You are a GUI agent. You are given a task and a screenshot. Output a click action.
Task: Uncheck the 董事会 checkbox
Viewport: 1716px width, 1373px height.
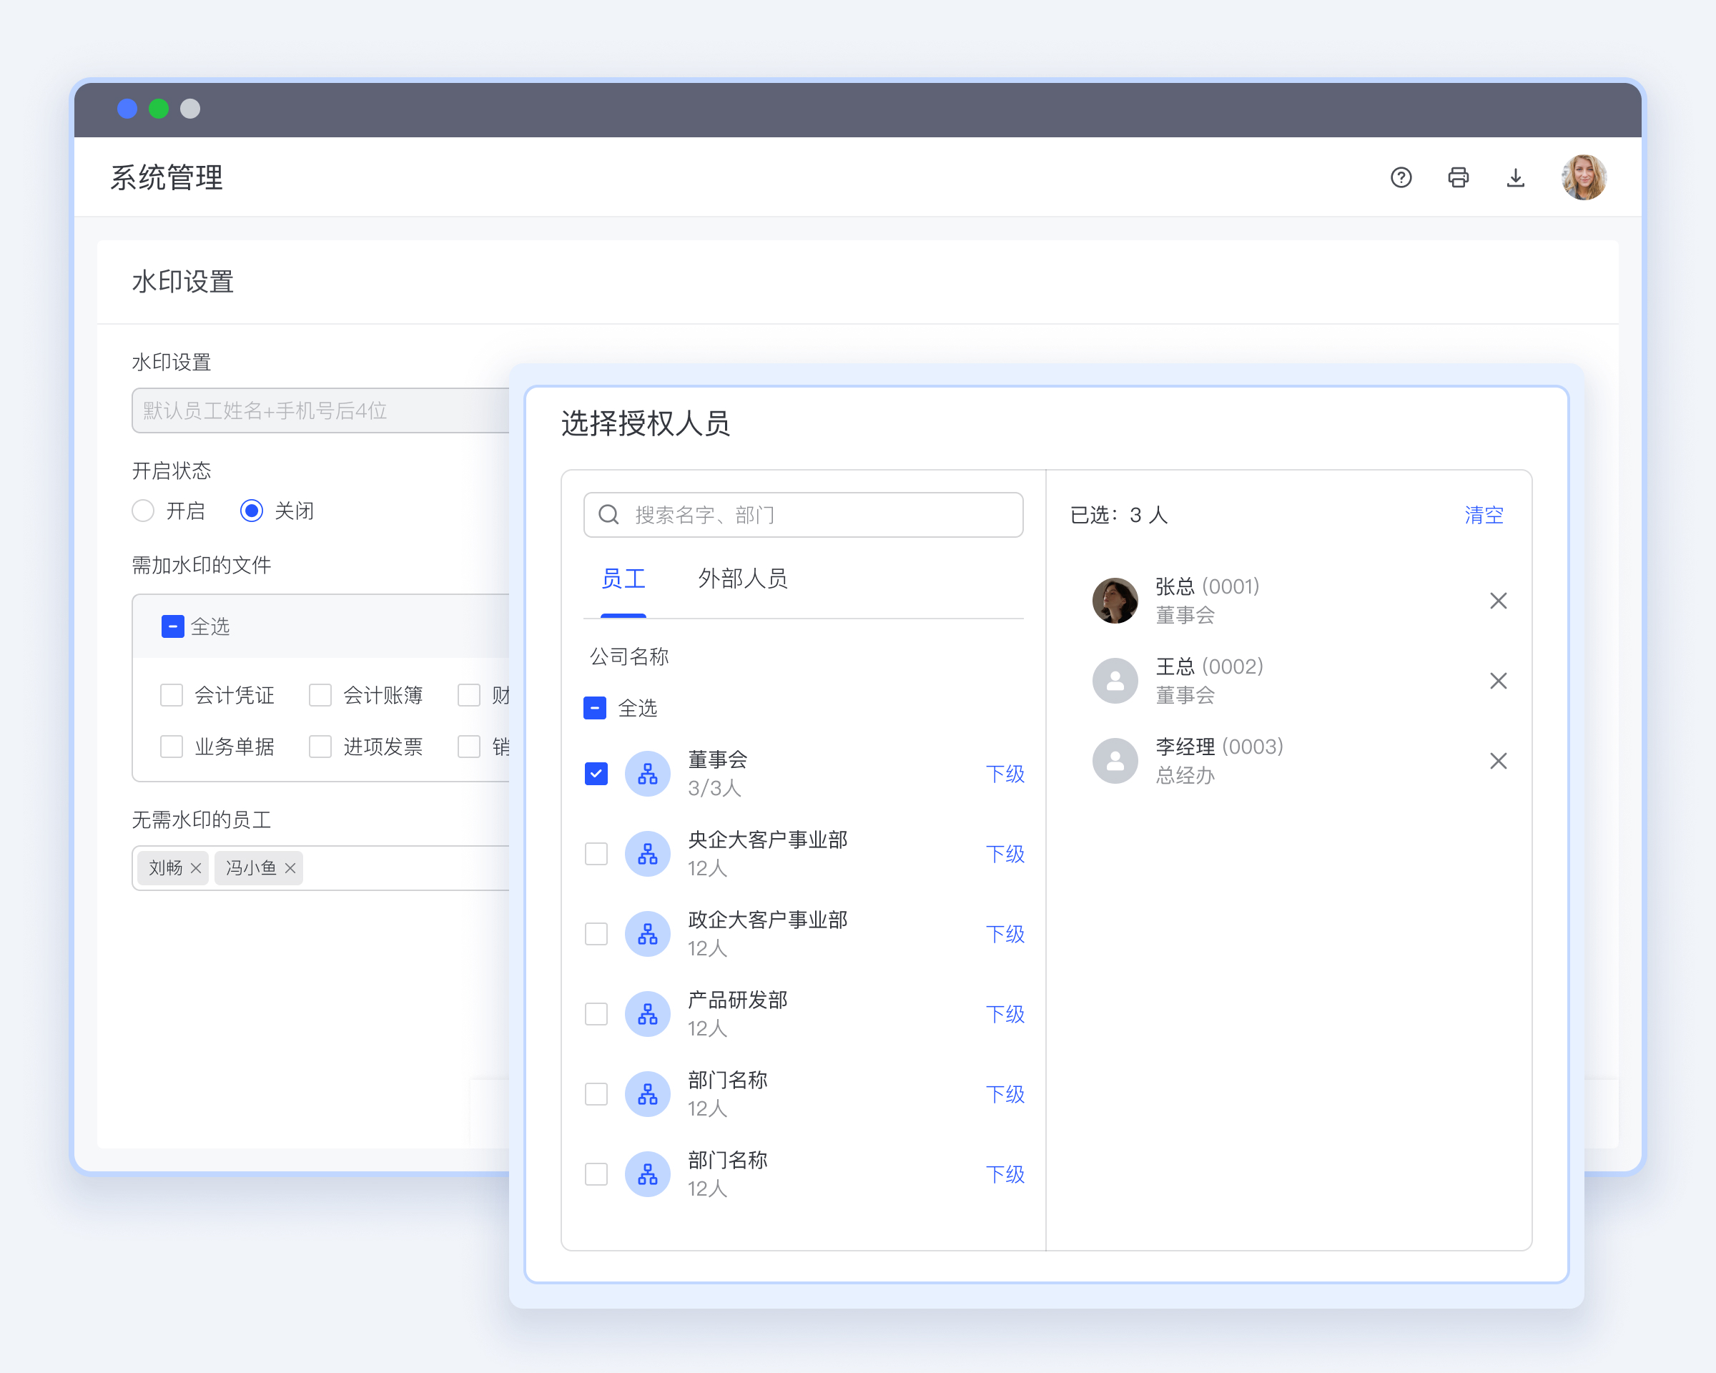[x=596, y=774]
